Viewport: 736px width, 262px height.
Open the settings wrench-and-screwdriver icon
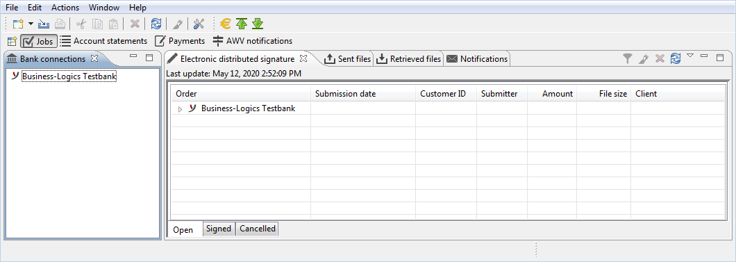[199, 24]
